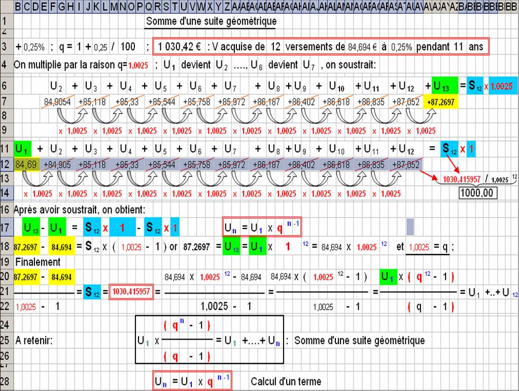The image size is (519, 391).
Task: Select the red '1,0025' ratio in row 4
Action: click(x=138, y=65)
